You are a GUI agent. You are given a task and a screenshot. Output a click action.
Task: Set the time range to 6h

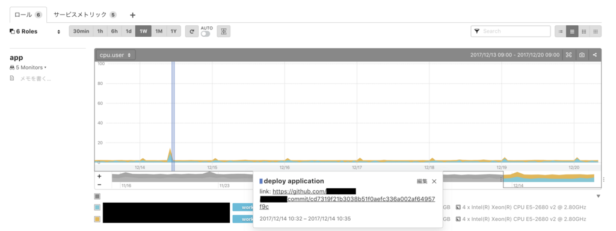(x=114, y=31)
